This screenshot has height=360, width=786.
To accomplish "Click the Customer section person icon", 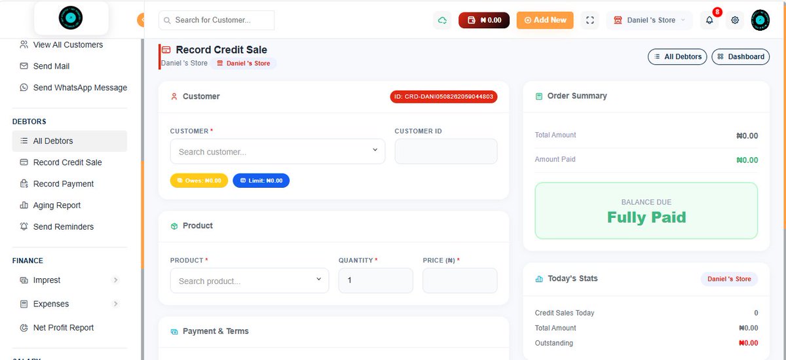I will (174, 97).
